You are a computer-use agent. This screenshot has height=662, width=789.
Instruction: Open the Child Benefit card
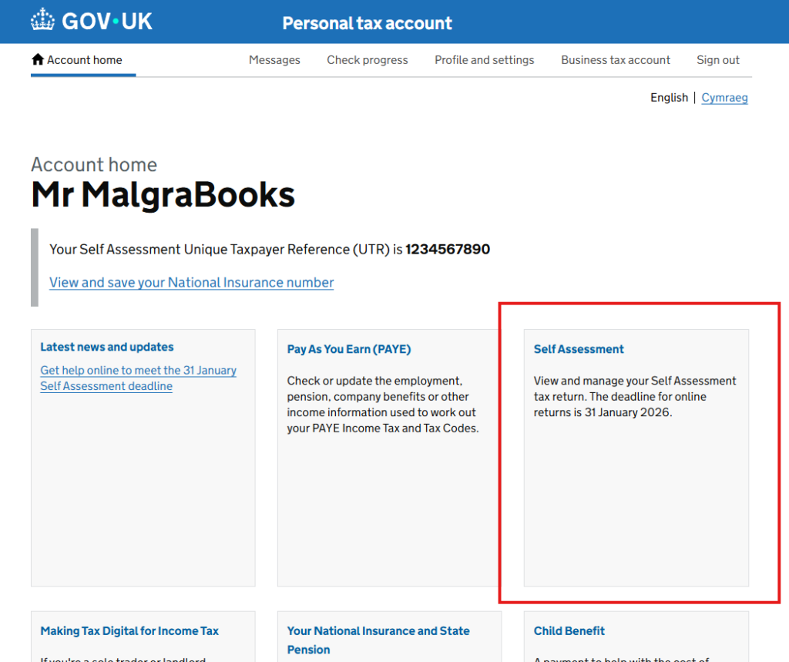point(569,631)
